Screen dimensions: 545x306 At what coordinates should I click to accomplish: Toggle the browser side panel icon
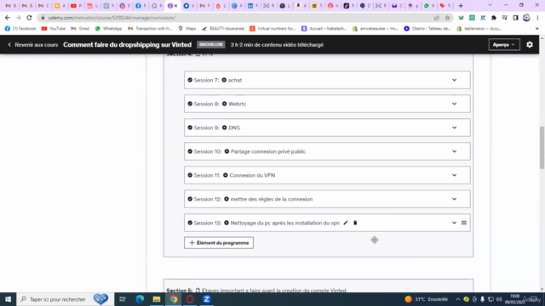click(515, 18)
